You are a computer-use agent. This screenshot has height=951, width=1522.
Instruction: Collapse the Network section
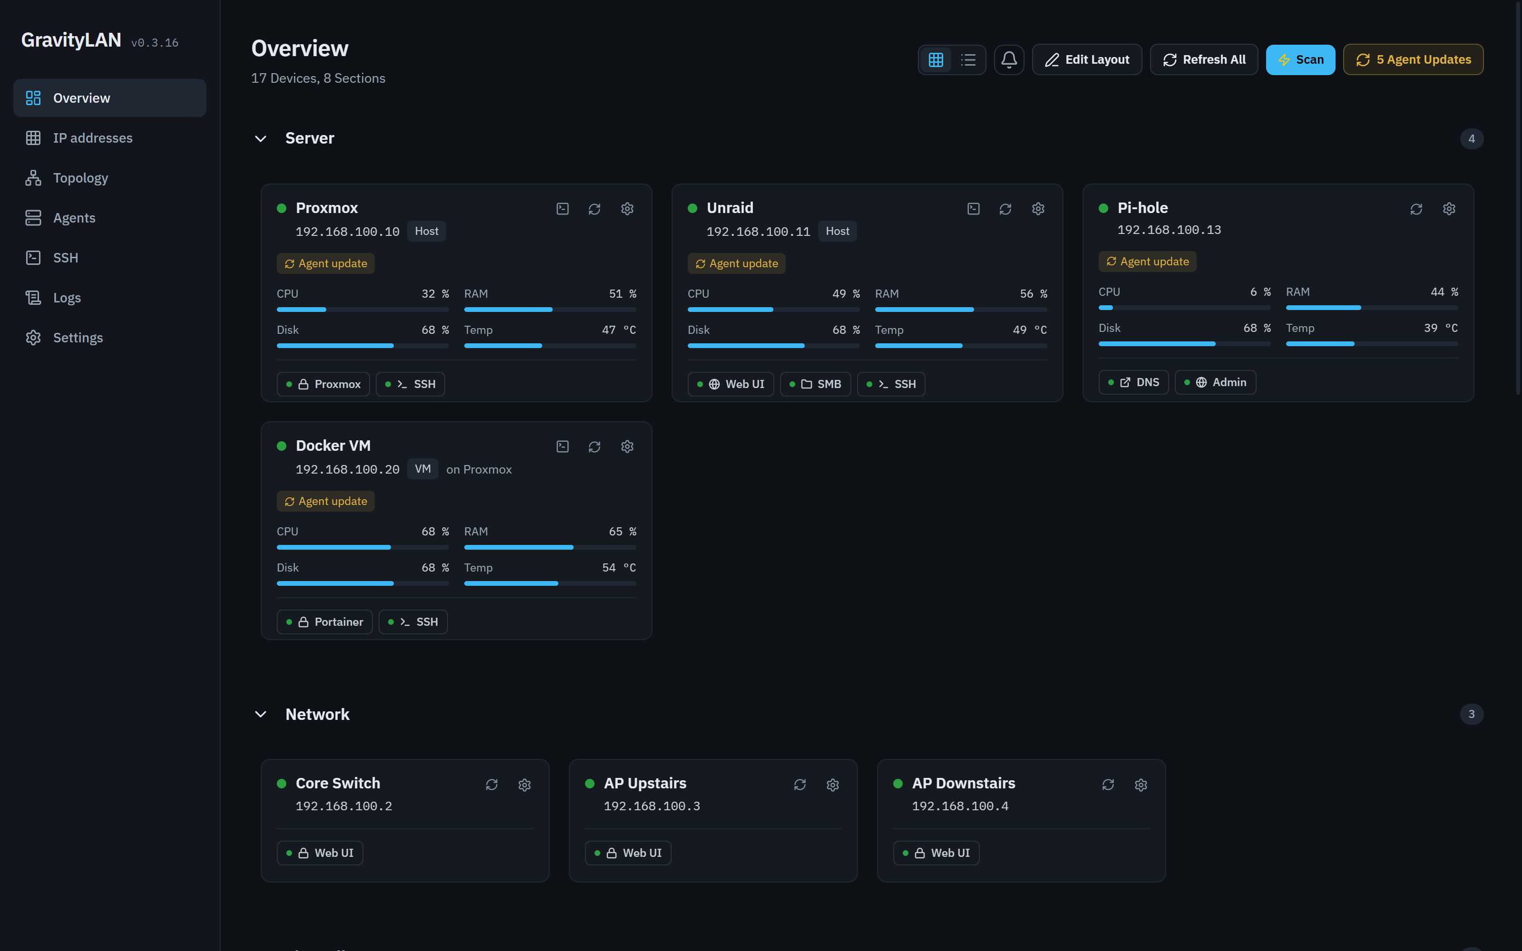(x=260, y=714)
